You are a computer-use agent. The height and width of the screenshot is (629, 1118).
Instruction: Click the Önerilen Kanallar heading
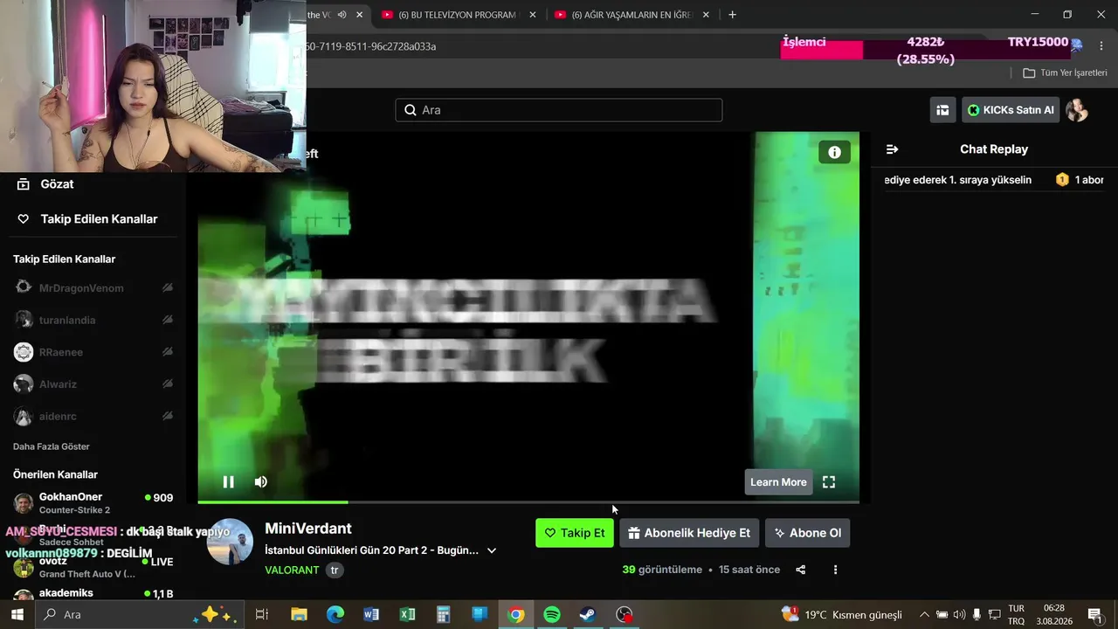55,474
